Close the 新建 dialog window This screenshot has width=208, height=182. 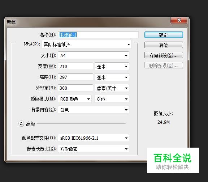pyautogui.click(x=179, y=20)
